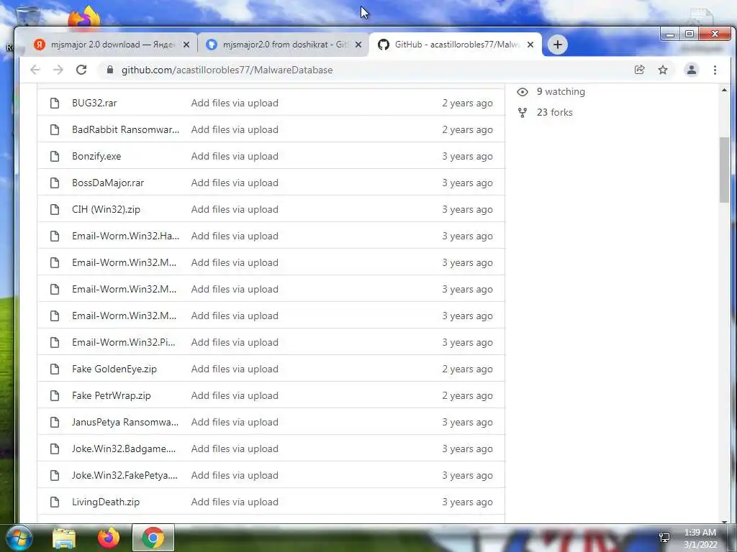
Task: Close the mjsmajor 2.0 download Yandex tab
Action: 186,45
